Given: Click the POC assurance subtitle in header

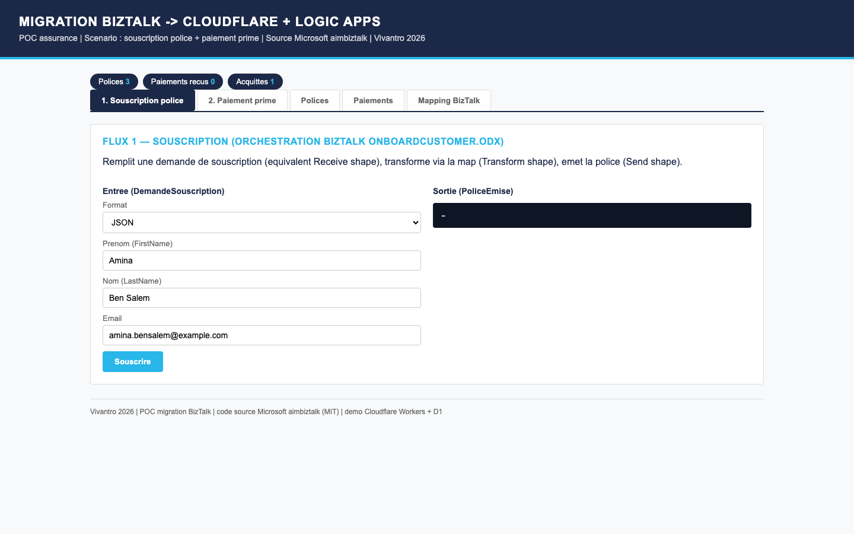Looking at the screenshot, I should point(222,38).
